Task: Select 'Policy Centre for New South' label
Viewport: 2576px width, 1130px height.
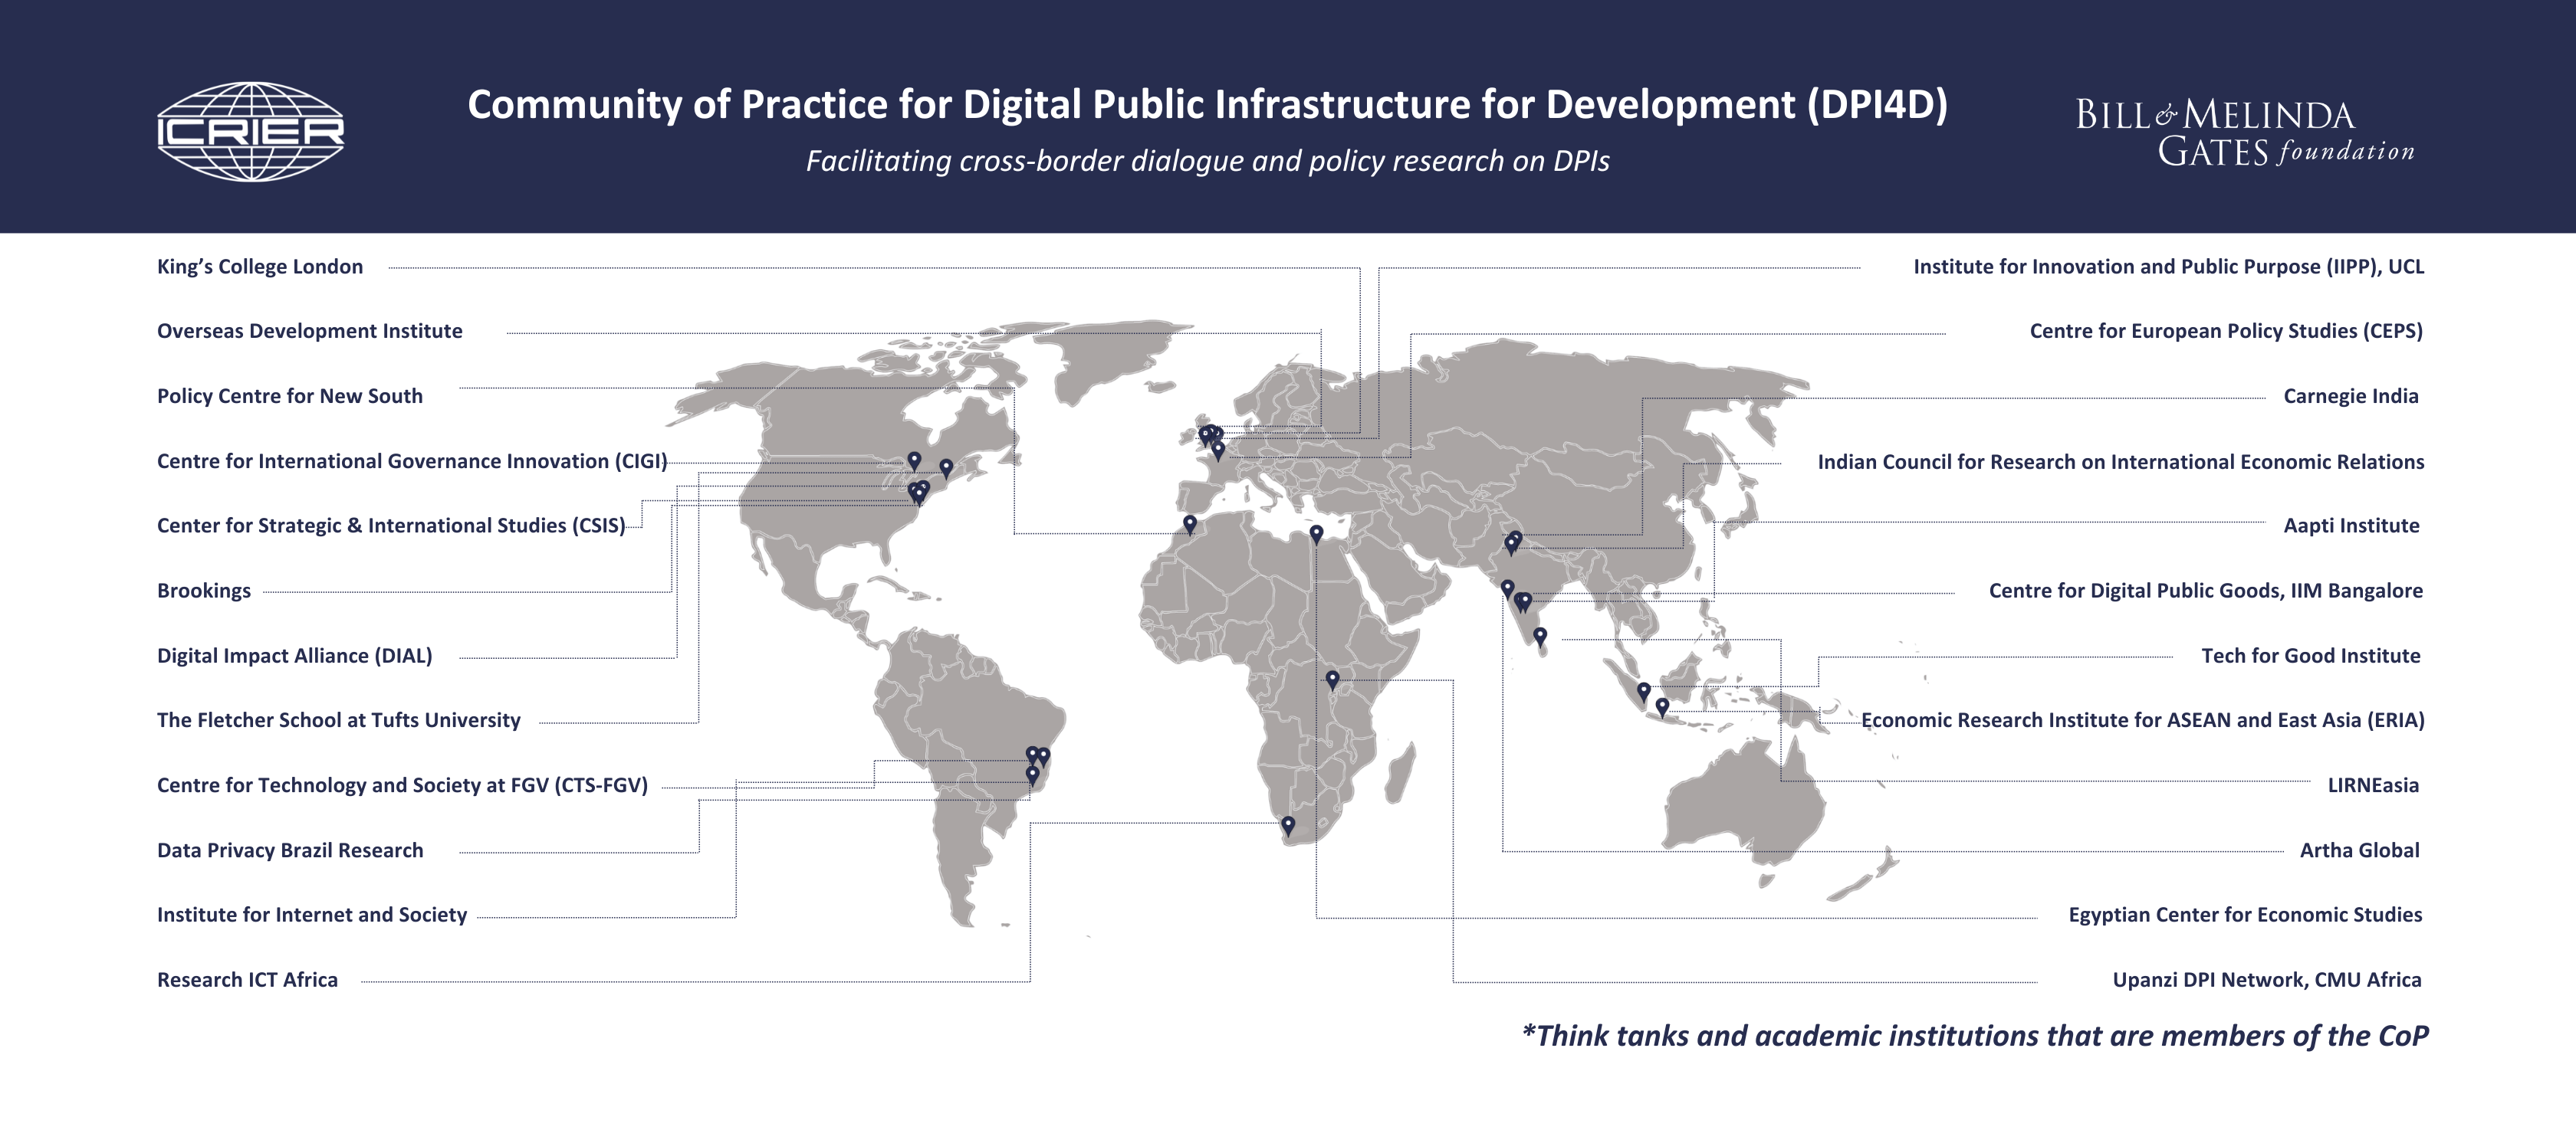Action: [290, 395]
